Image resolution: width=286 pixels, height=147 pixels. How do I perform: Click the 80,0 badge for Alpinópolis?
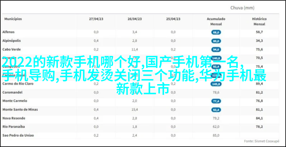pos(216,41)
